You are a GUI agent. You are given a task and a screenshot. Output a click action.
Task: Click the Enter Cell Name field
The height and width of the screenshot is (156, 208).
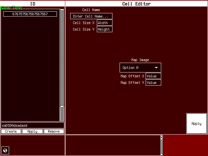(91, 16)
